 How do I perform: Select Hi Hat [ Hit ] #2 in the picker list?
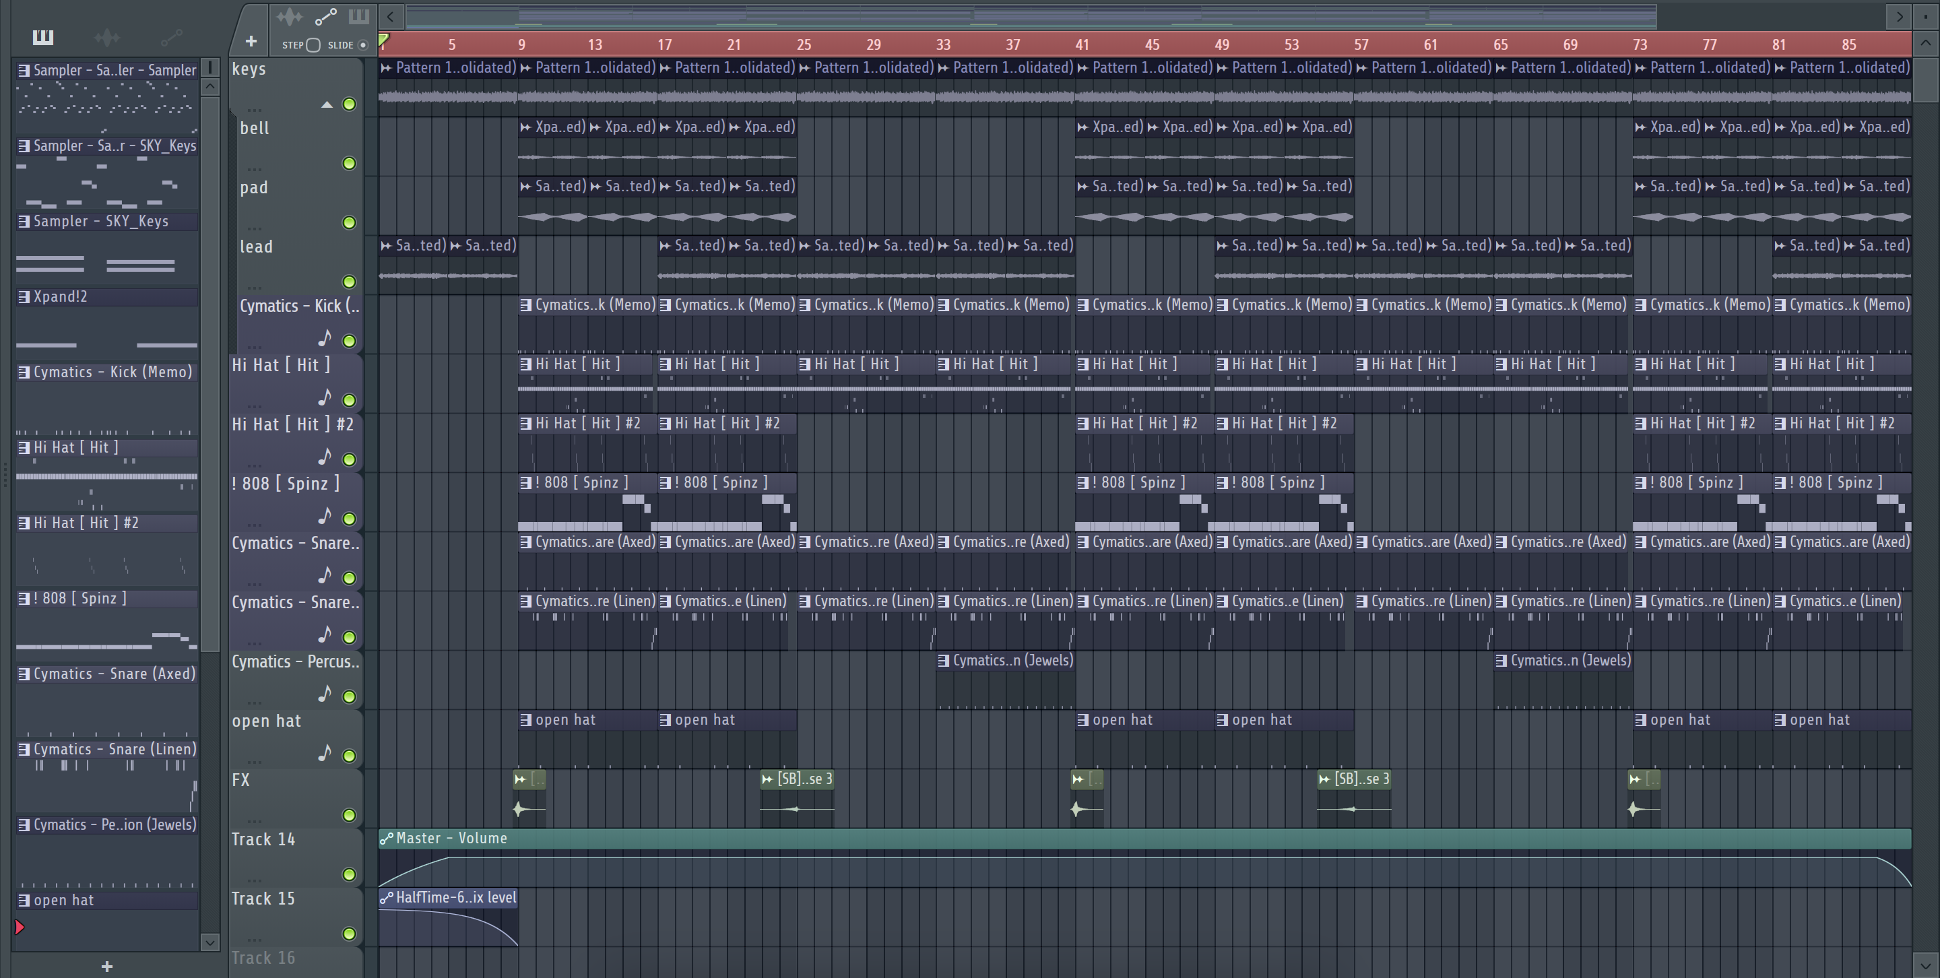(107, 523)
